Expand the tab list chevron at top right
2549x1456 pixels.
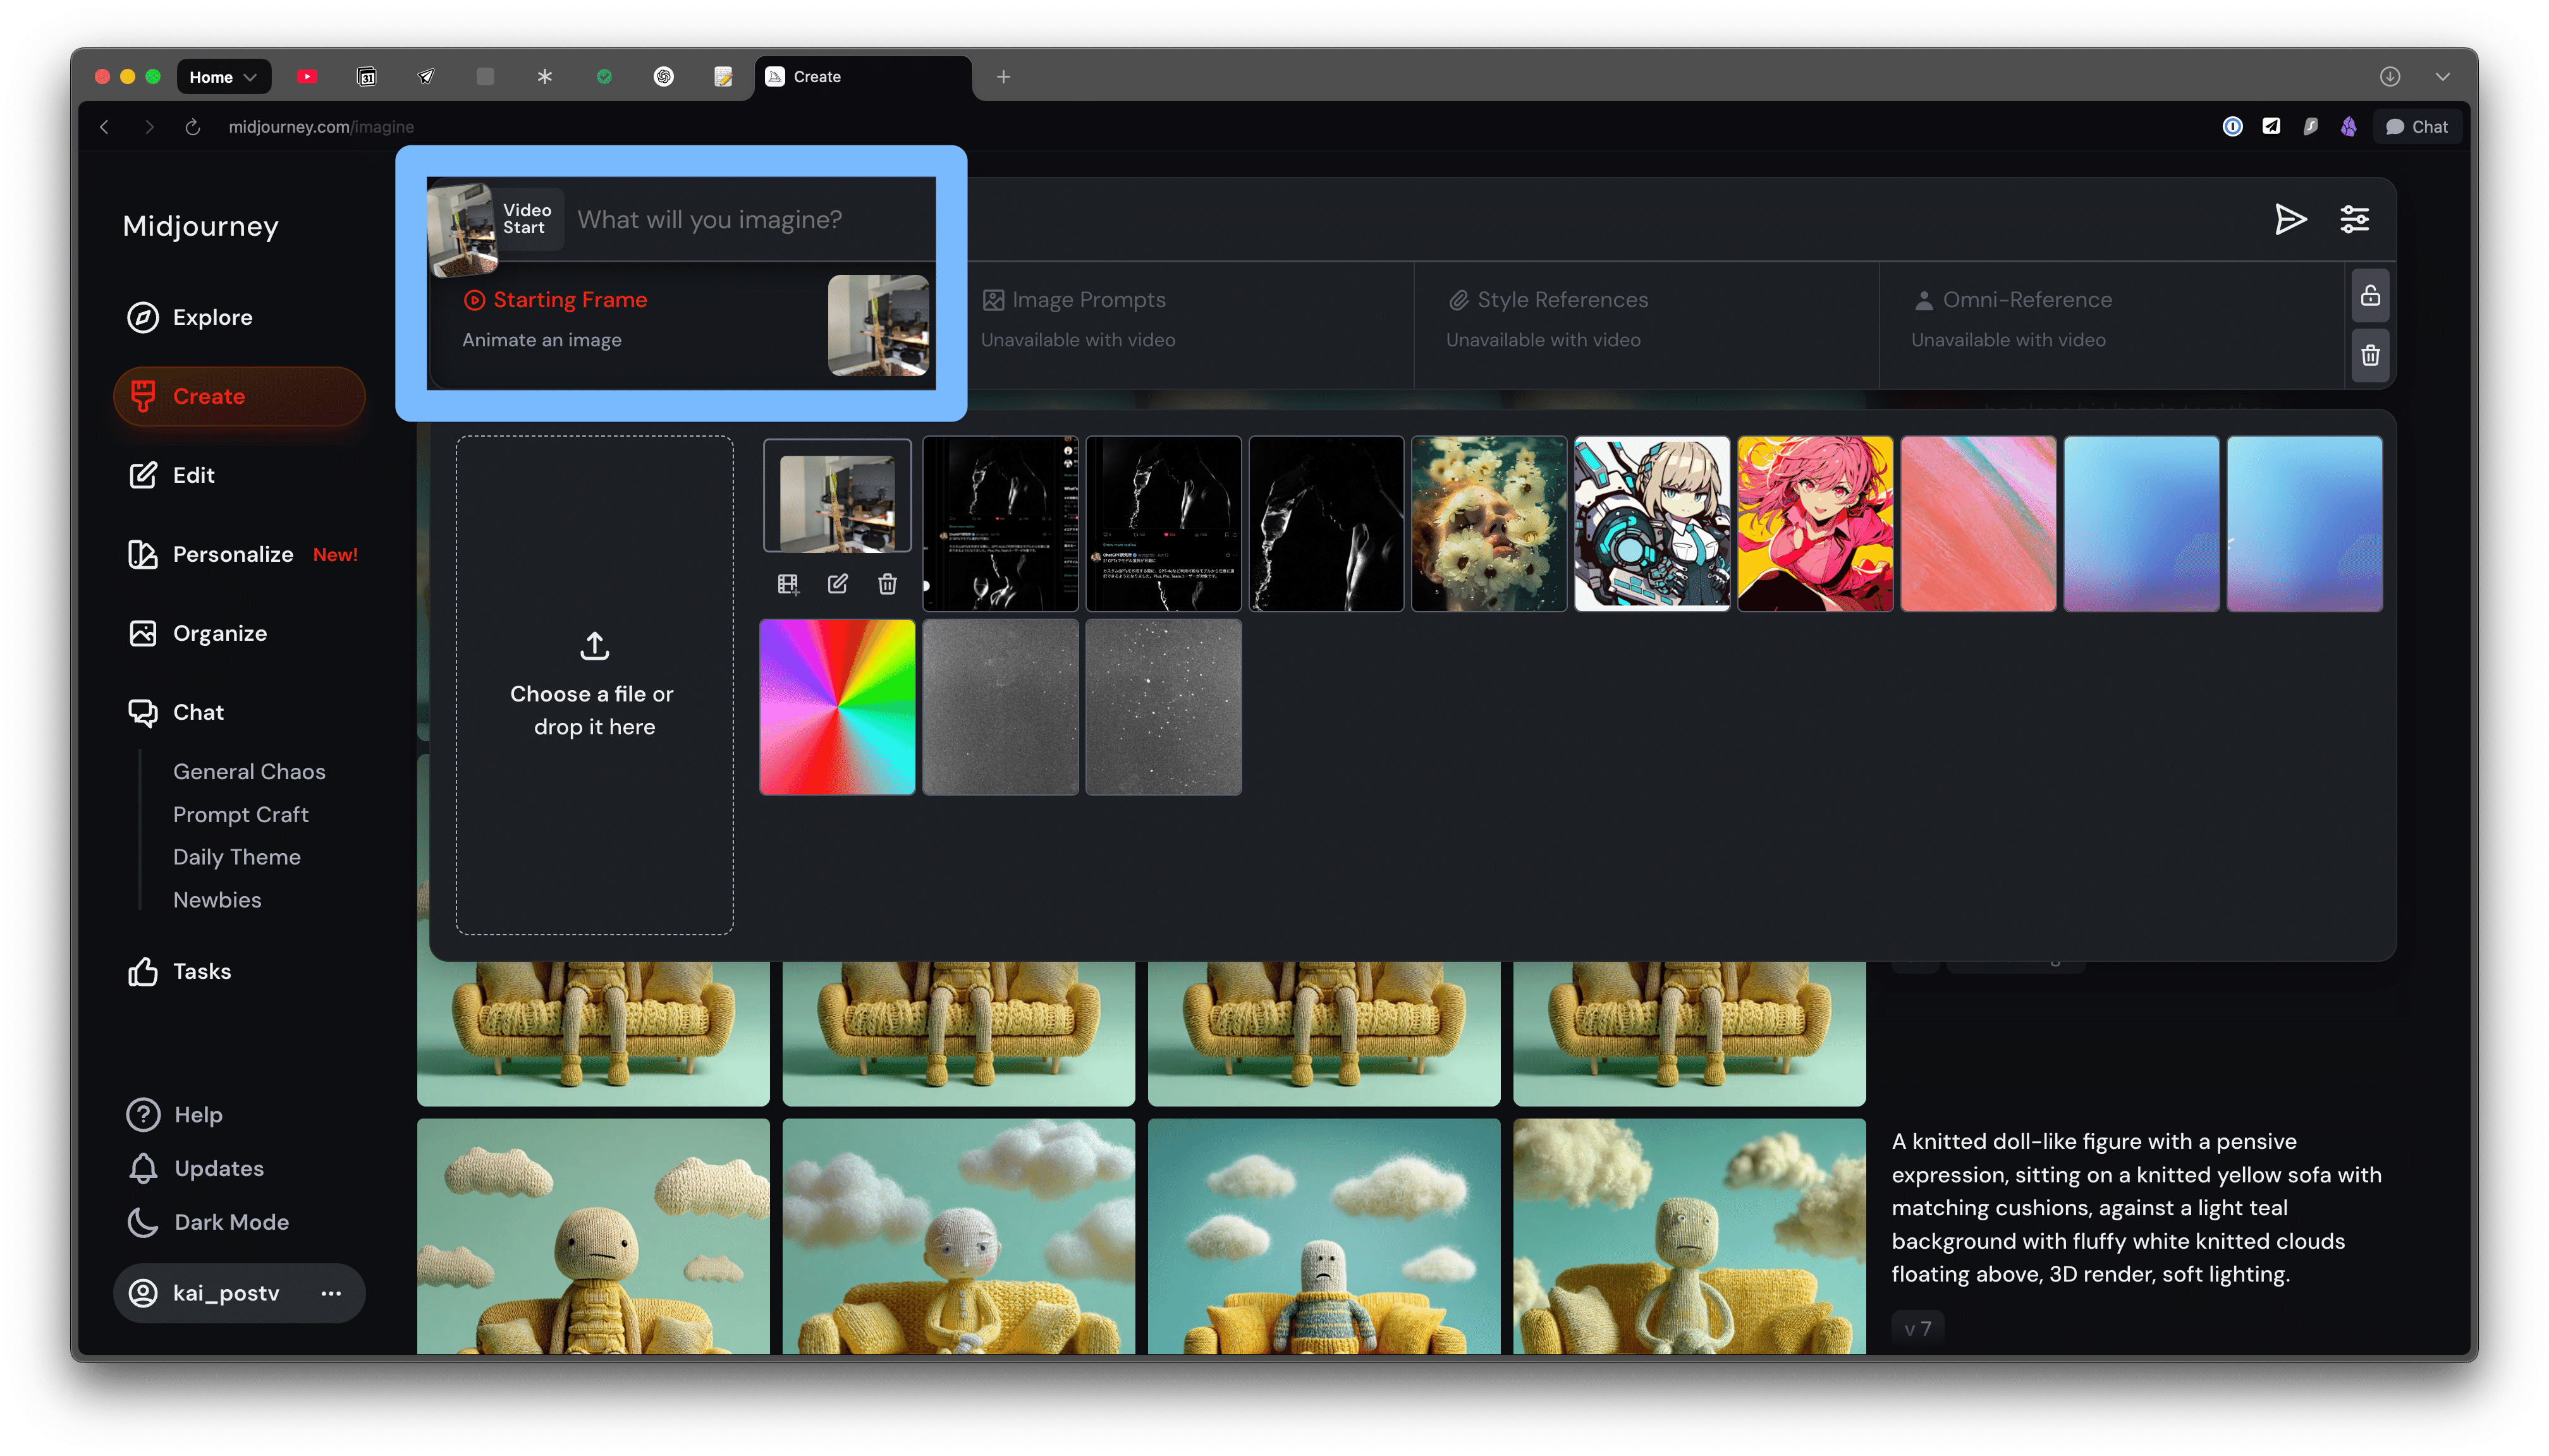coord(2442,77)
